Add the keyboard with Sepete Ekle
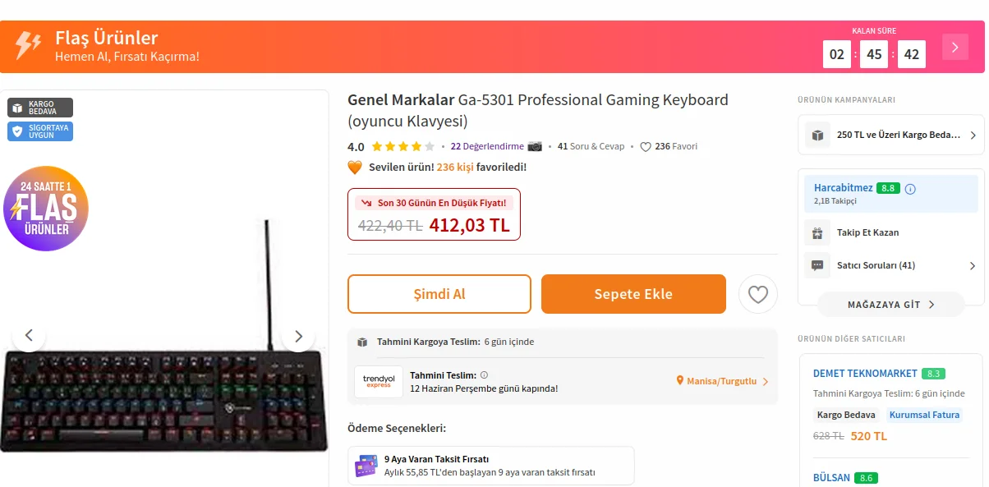Screen dimensions: 989x487 pyautogui.click(x=633, y=294)
